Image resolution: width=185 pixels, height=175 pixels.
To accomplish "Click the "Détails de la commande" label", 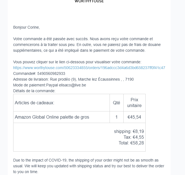I will point(34,91).
